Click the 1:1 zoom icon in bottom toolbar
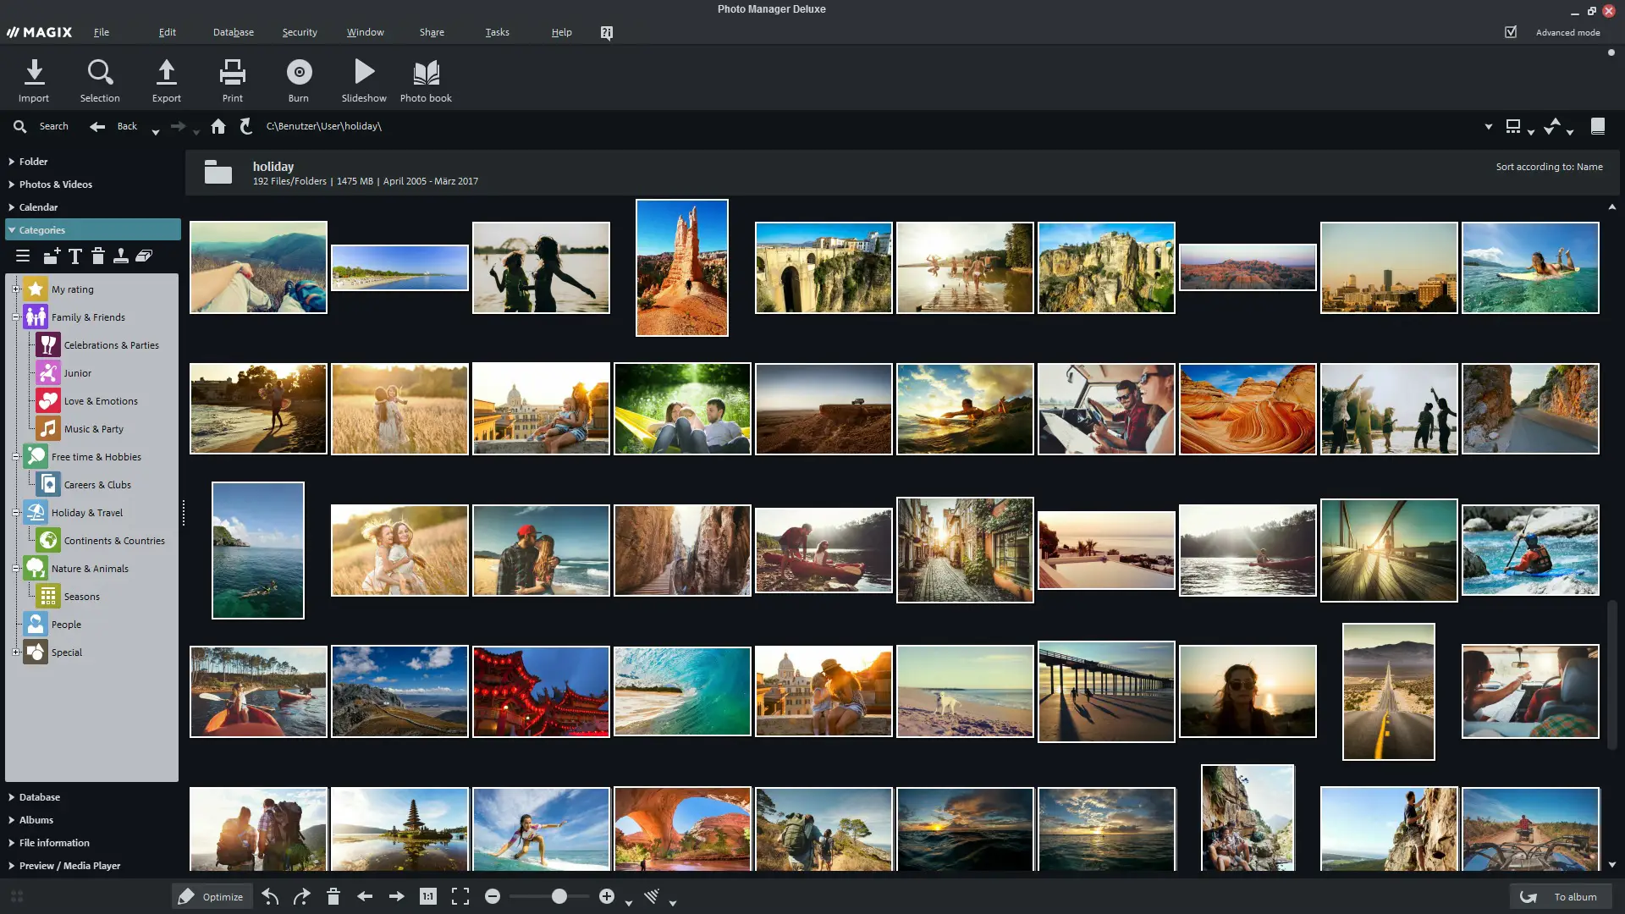Viewport: 1625px width, 914px height. (x=427, y=895)
